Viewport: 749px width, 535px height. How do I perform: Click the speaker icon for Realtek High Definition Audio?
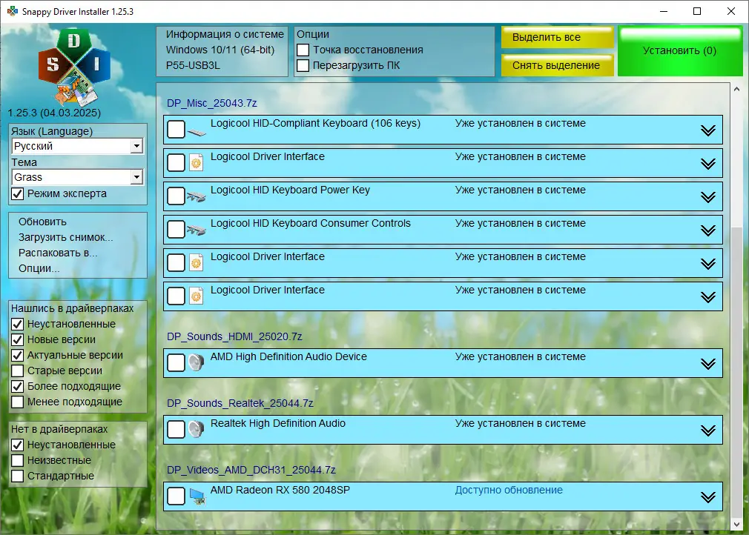196,430
